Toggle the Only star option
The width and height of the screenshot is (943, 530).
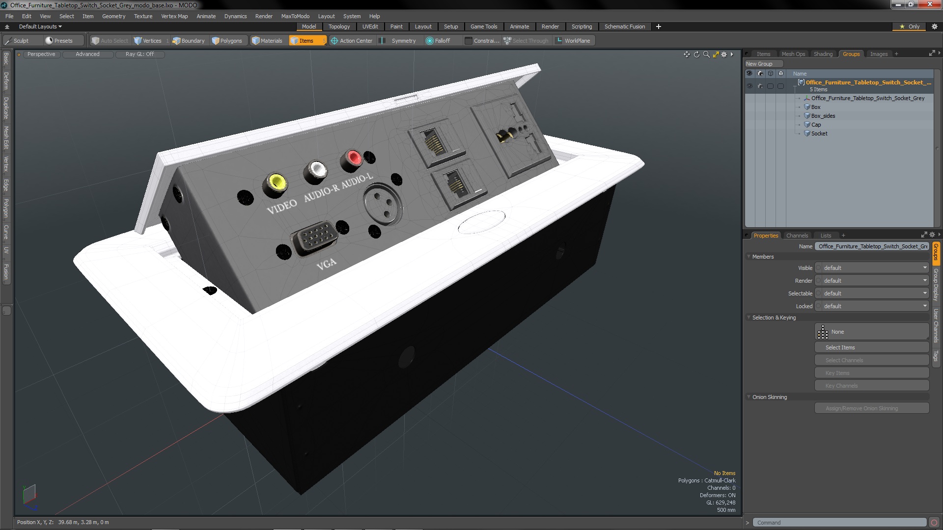click(909, 26)
